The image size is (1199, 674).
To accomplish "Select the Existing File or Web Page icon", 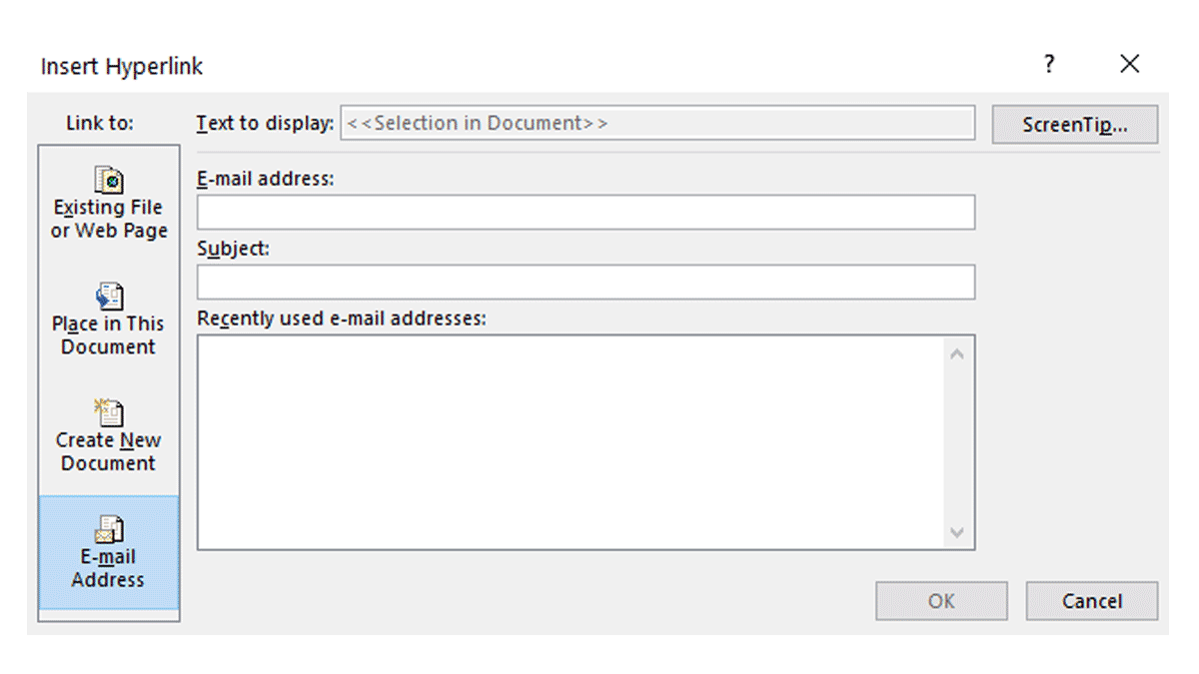I will pyautogui.click(x=108, y=180).
